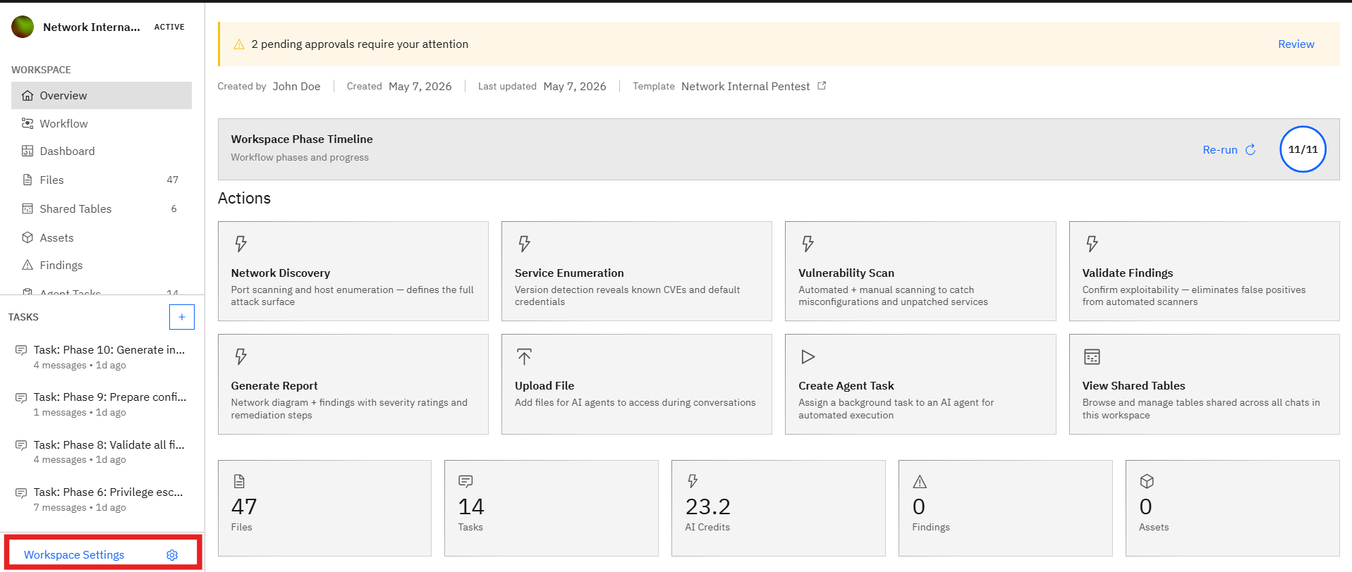Click the lightning icon on Generate Report card

pyautogui.click(x=240, y=356)
